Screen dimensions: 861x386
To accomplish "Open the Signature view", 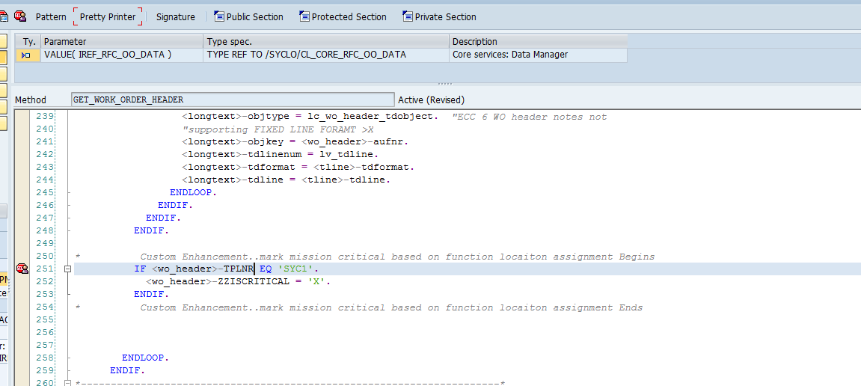I will point(175,16).
